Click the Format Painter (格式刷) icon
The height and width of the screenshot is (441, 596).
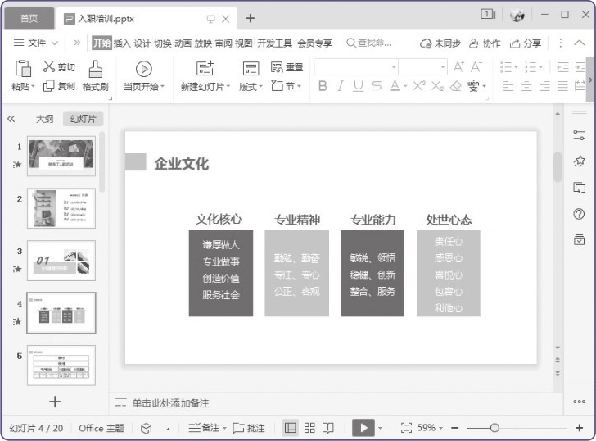[x=95, y=69]
